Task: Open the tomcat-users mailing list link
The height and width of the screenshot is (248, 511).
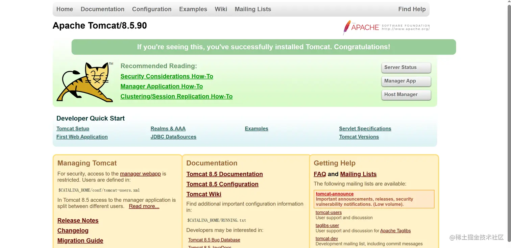Action: click(328, 213)
